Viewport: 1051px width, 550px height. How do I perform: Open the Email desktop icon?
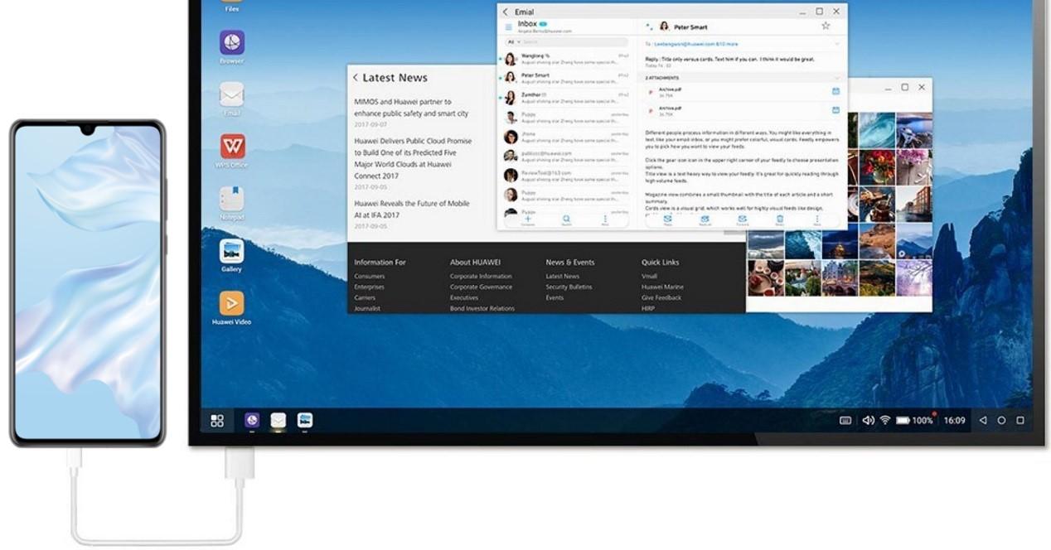point(231,94)
